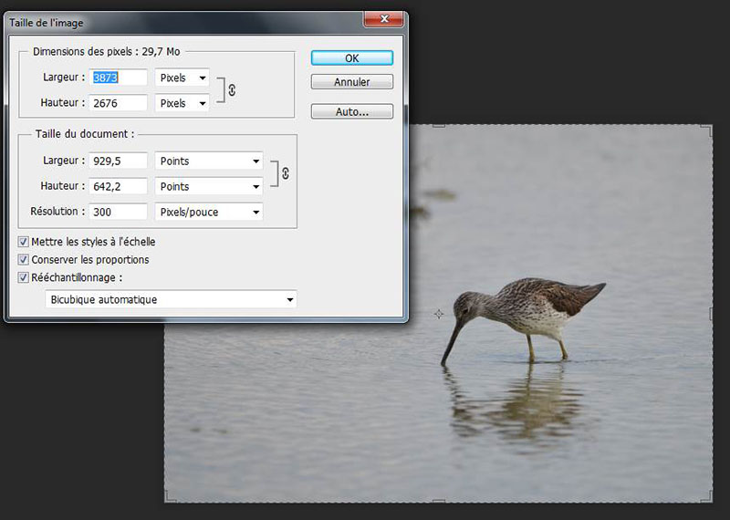
Task: Open the pixel Largeur unit dropdown
Action: point(182,78)
